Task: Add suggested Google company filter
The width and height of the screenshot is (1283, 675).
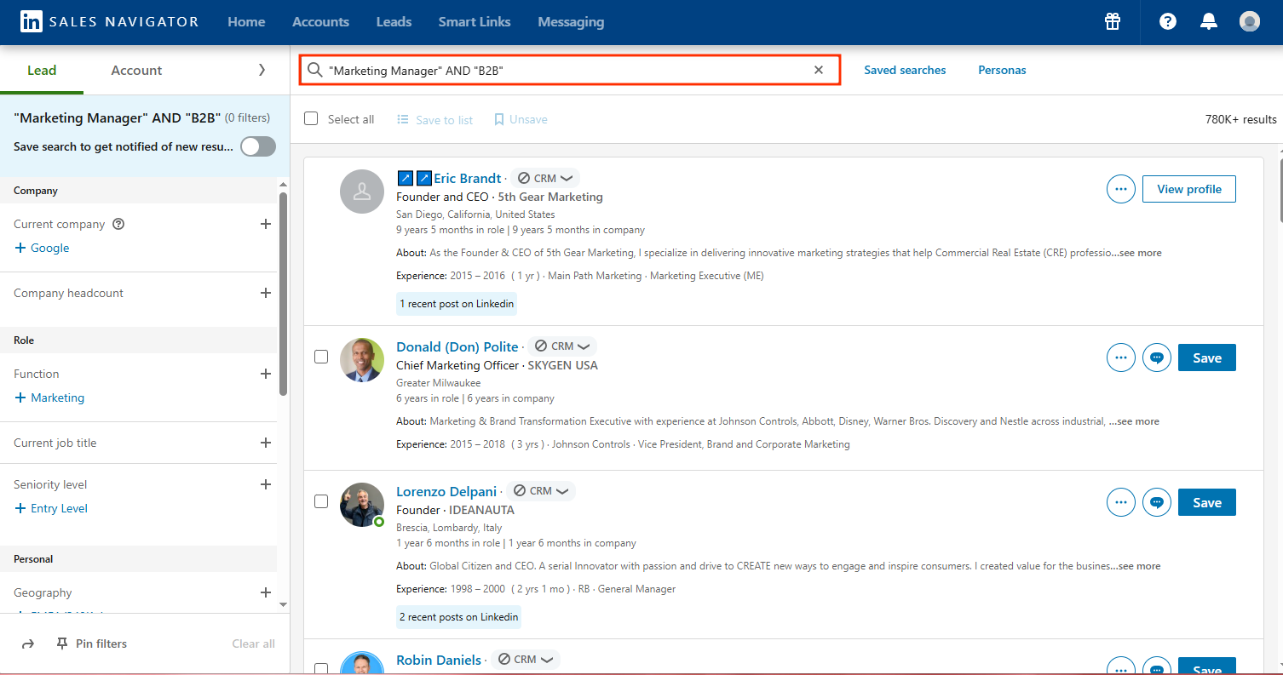Action: (42, 248)
